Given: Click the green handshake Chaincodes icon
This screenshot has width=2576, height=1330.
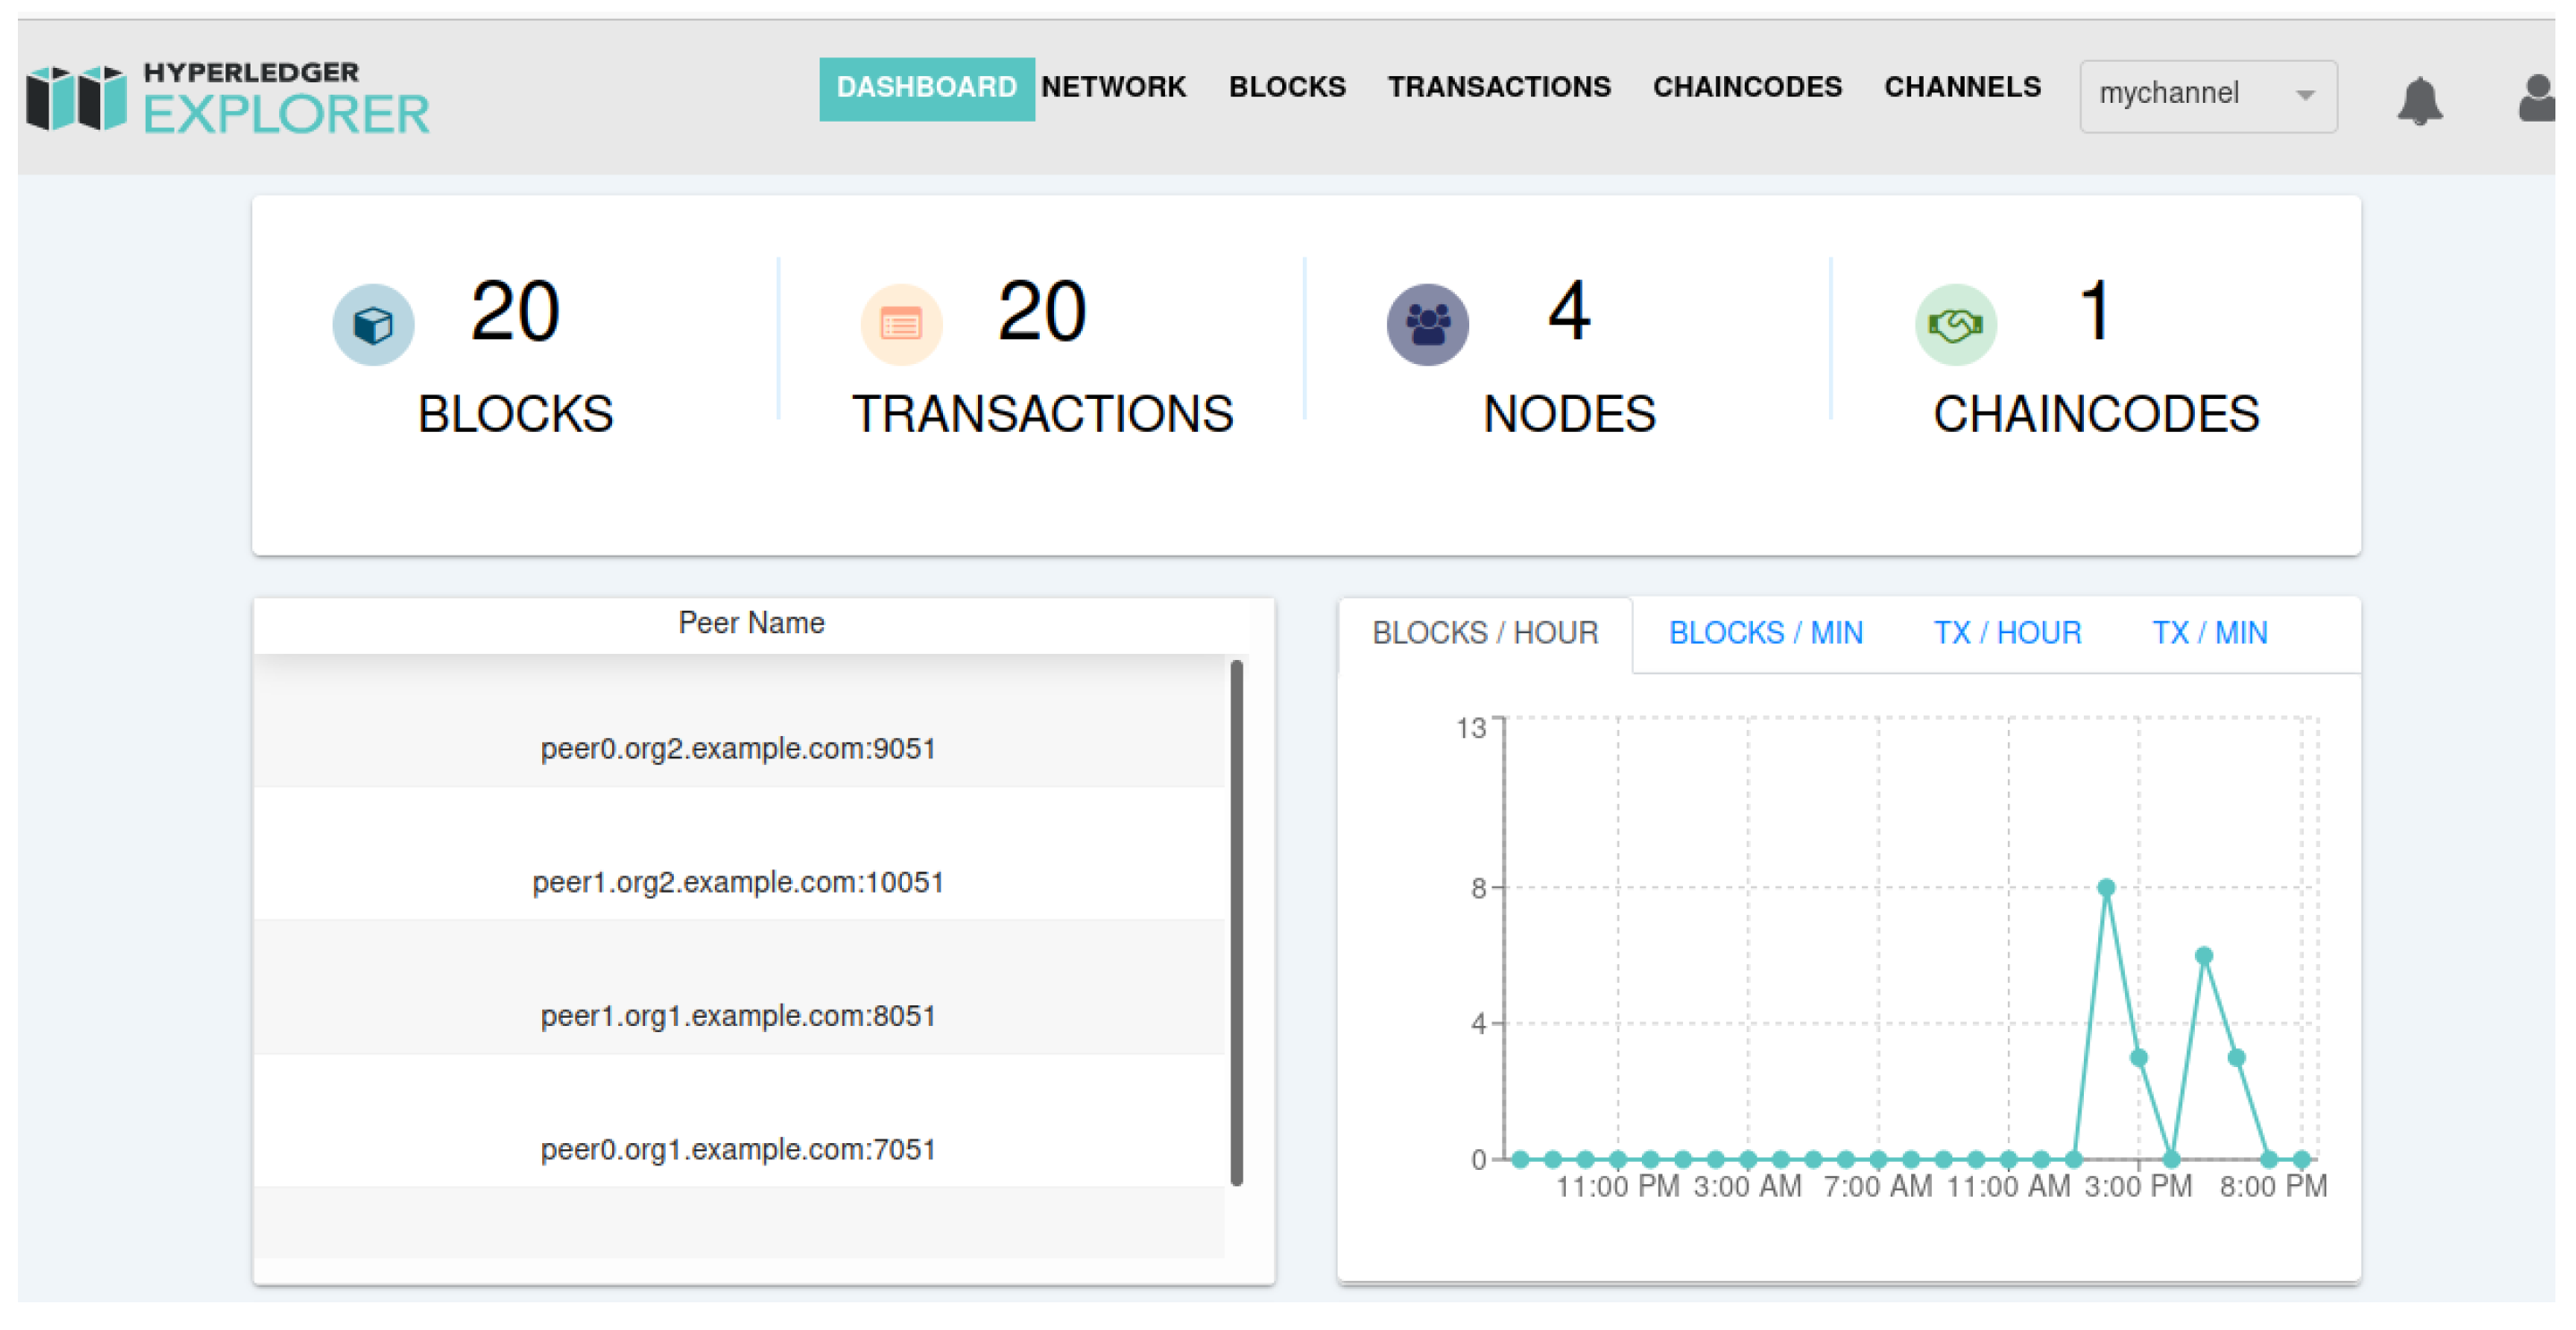Looking at the screenshot, I should 1954,325.
